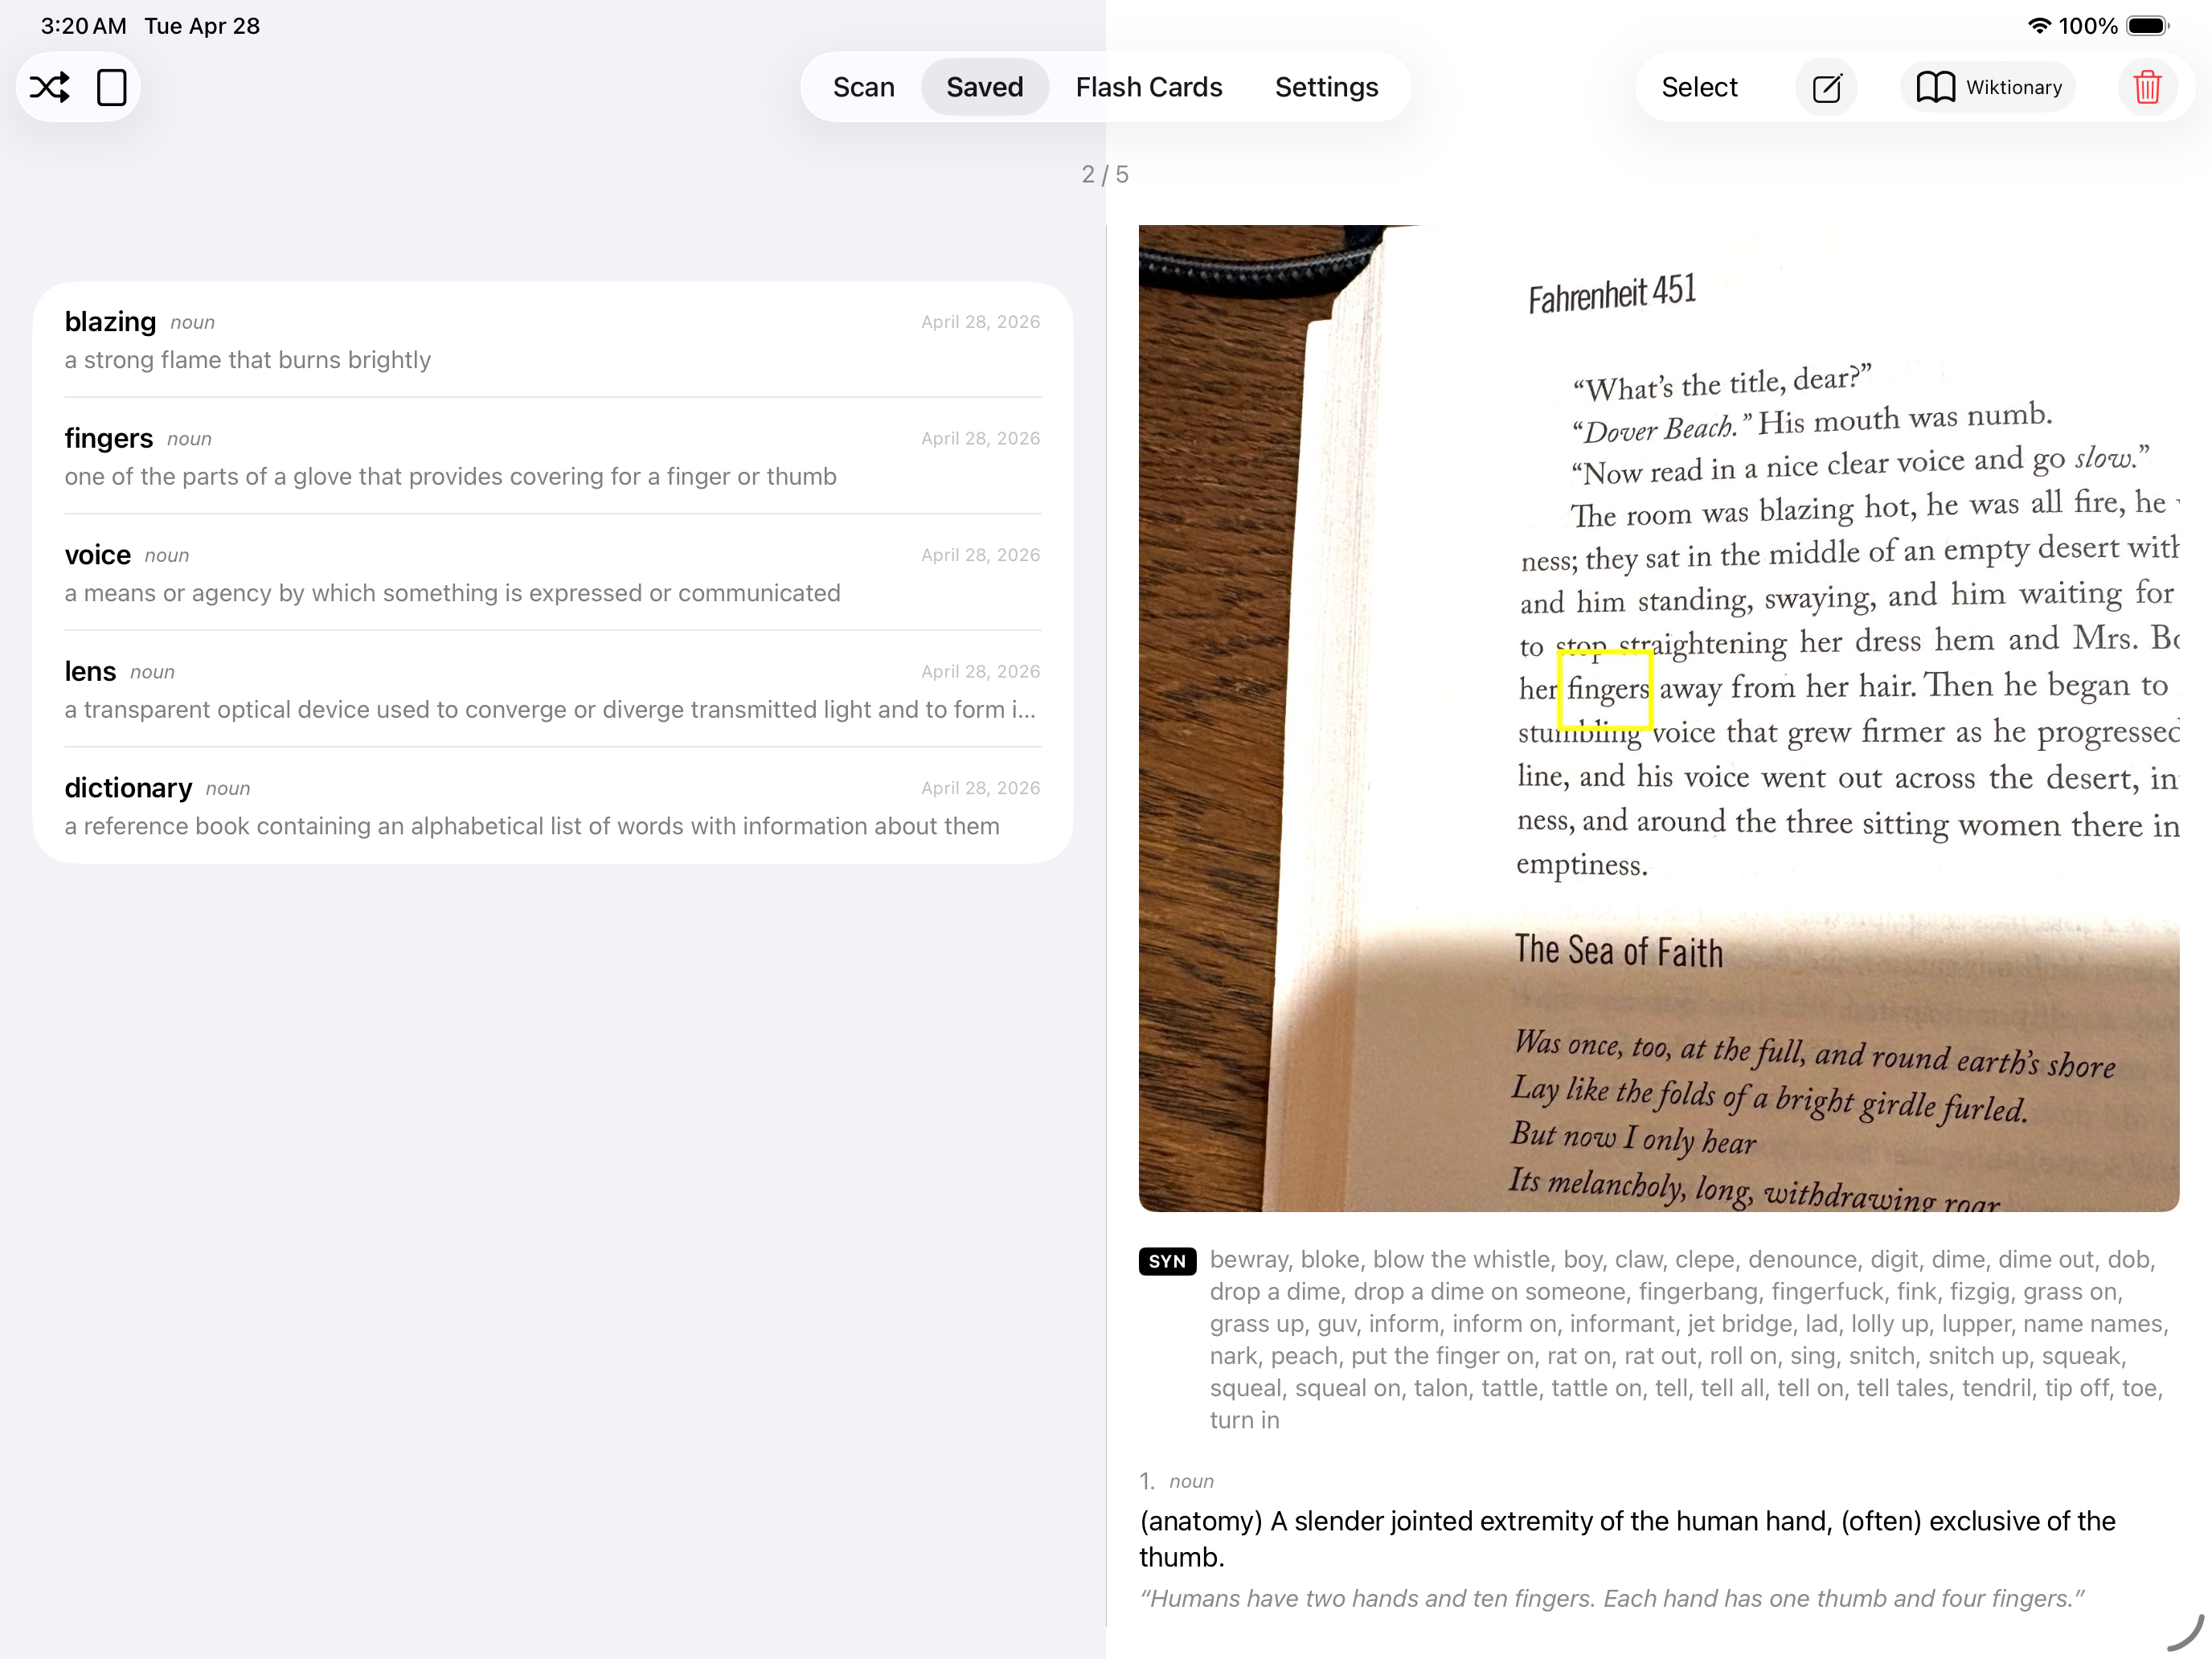Switch to the Saved tab
Viewport: 2212px width, 1659px height.
click(984, 88)
